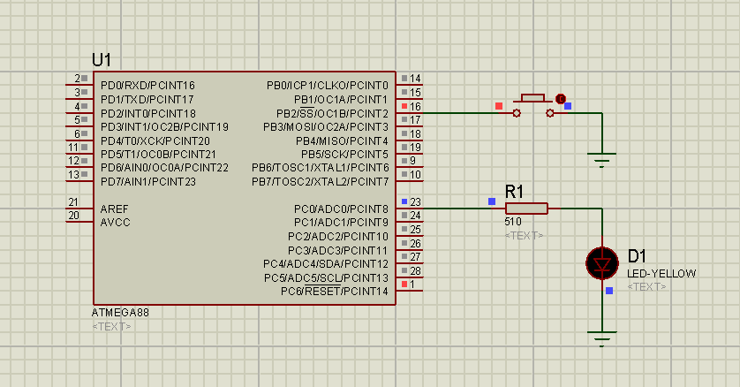Click pin label PD2/INT0/PCINT18

tap(148, 114)
